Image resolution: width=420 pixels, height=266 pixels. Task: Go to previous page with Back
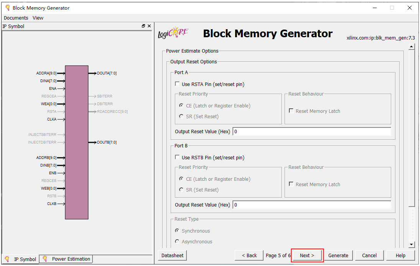(x=249, y=256)
